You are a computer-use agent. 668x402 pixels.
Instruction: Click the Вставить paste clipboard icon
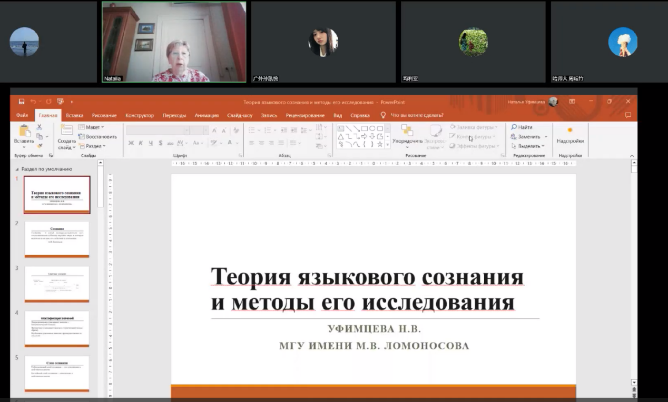pos(24,130)
